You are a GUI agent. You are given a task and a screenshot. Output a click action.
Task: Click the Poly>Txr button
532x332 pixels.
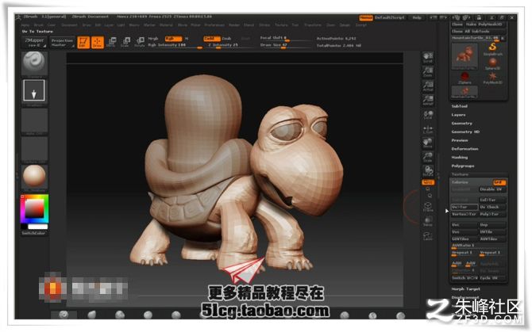(492, 214)
